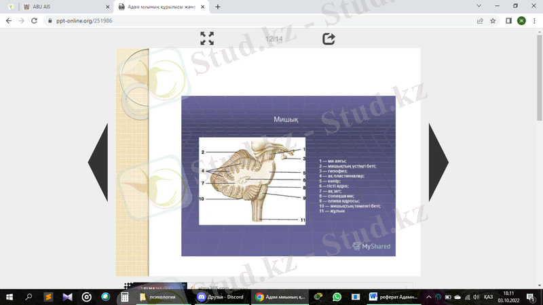This screenshot has height=305, width=543.
Task: Select the Адам миының құрылысы tab
Action: pos(162,7)
